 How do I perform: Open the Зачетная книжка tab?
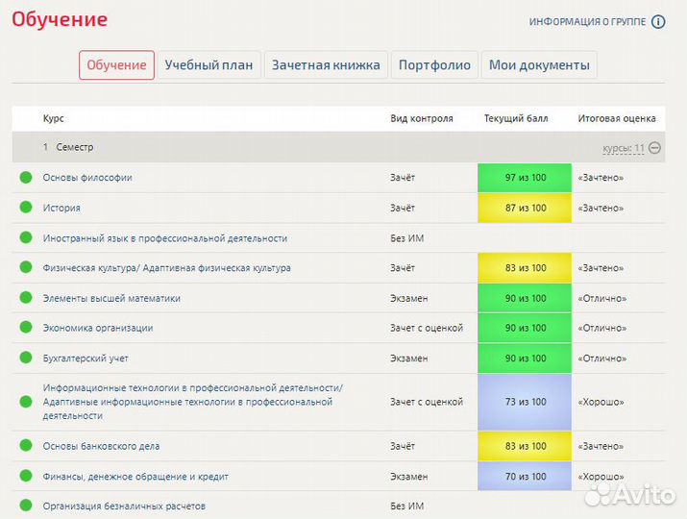[326, 65]
